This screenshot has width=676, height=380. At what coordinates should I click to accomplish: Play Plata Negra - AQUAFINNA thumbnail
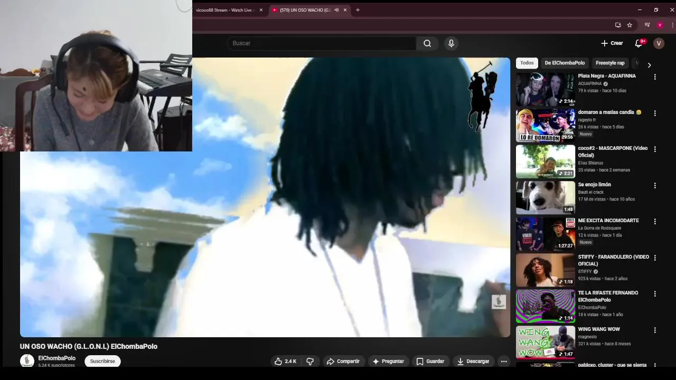(x=546, y=89)
